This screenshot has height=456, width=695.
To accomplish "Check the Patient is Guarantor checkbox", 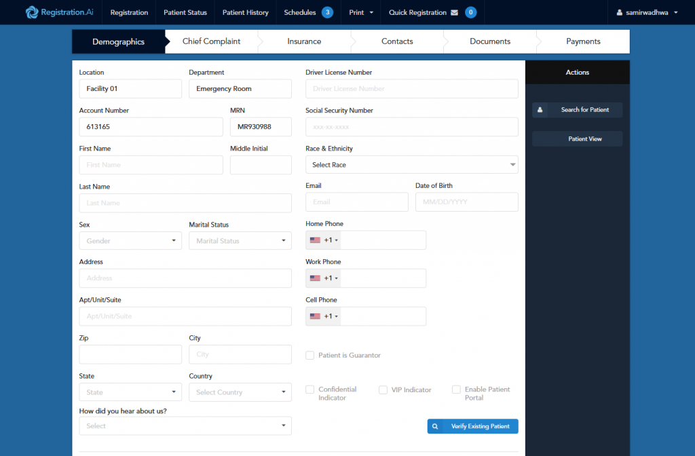I will click(x=309, y=356).
